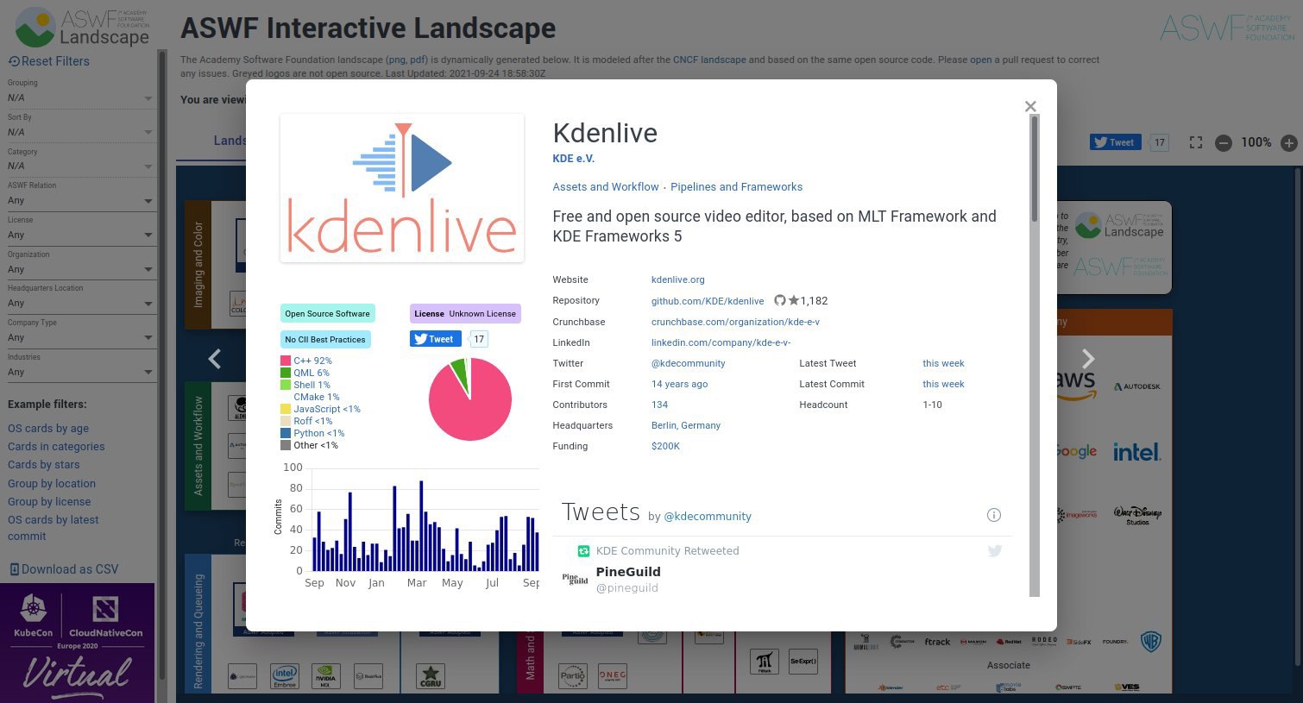
Task: Click OS cards by latest commit
Action: click(54, 528)
